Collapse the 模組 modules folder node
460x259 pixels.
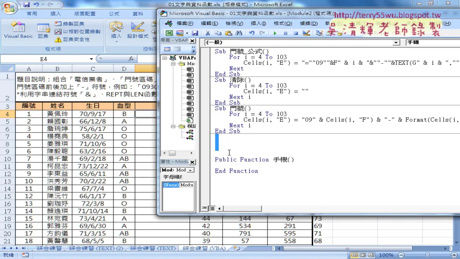coord(173,126)
